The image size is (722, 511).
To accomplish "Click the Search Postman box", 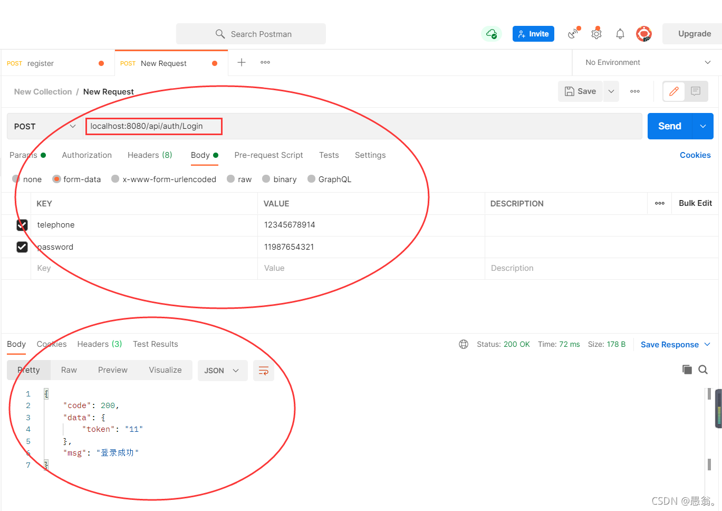I will [251, 34].
